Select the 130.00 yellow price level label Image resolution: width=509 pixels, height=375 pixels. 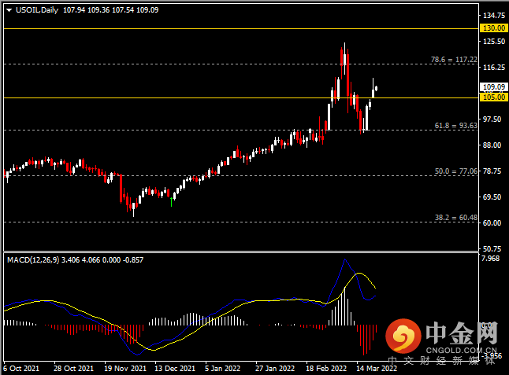(x=494, y=28)
